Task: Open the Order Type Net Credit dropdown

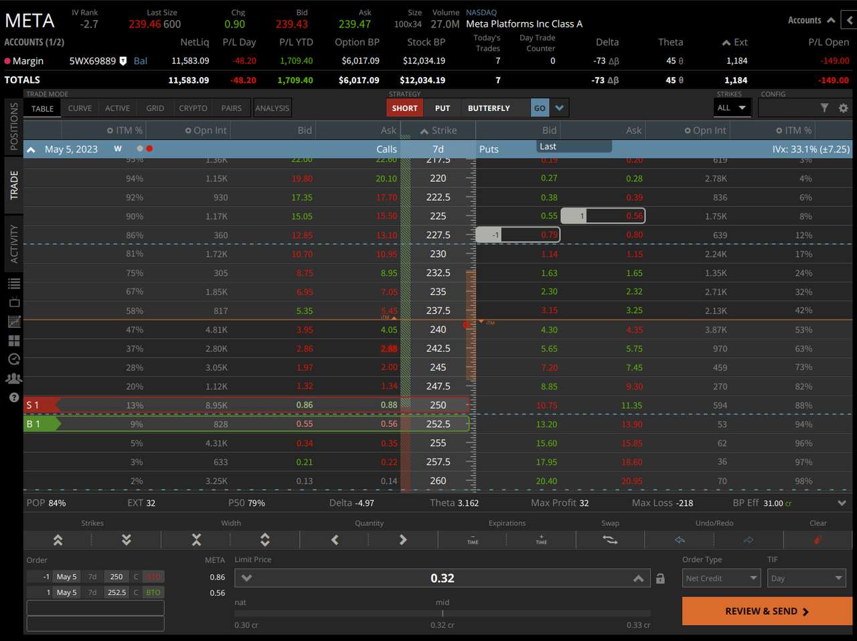Action: click(x=722, y=578)
